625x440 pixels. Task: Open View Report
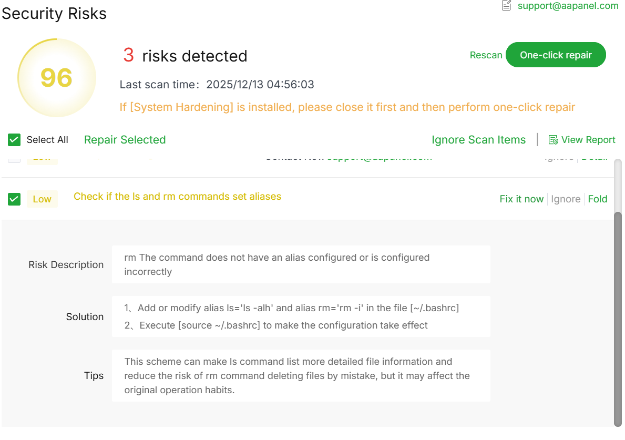click(588, 140)
